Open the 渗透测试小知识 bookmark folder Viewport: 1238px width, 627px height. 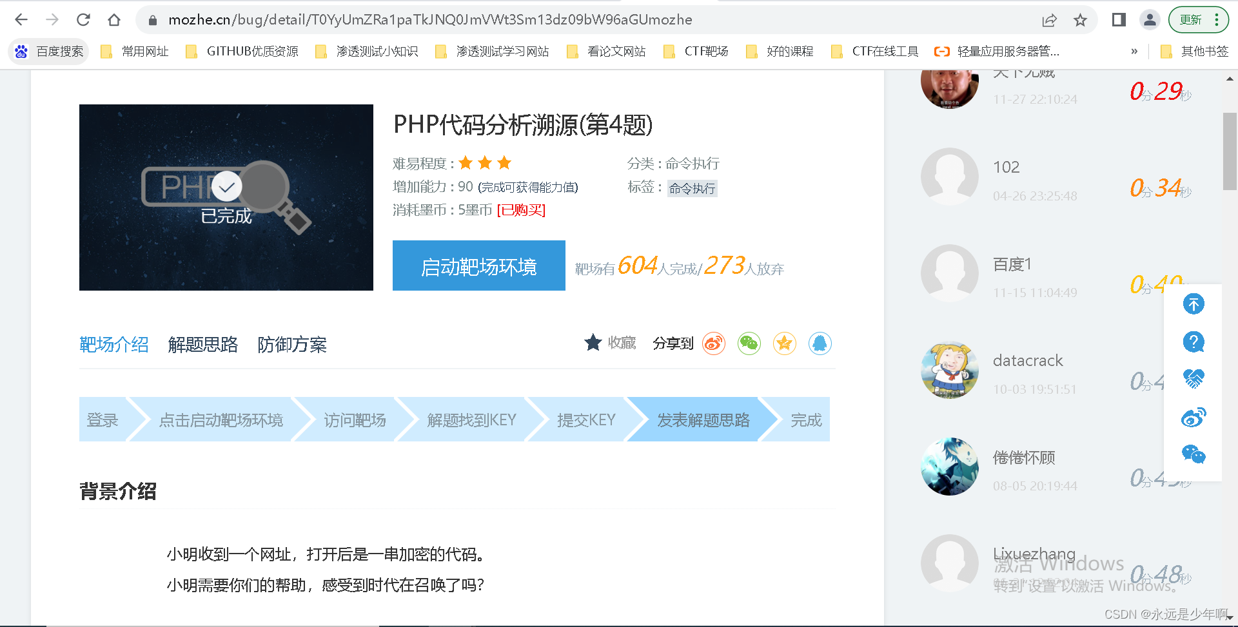(366, 52)
